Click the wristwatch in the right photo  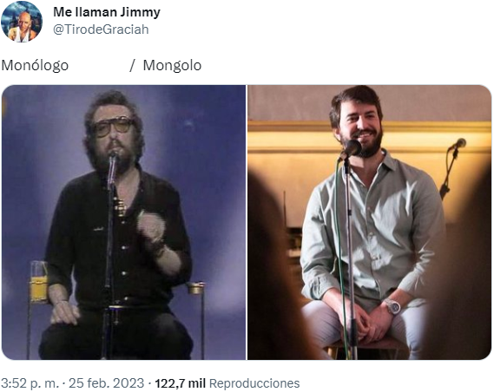(393, 307)
